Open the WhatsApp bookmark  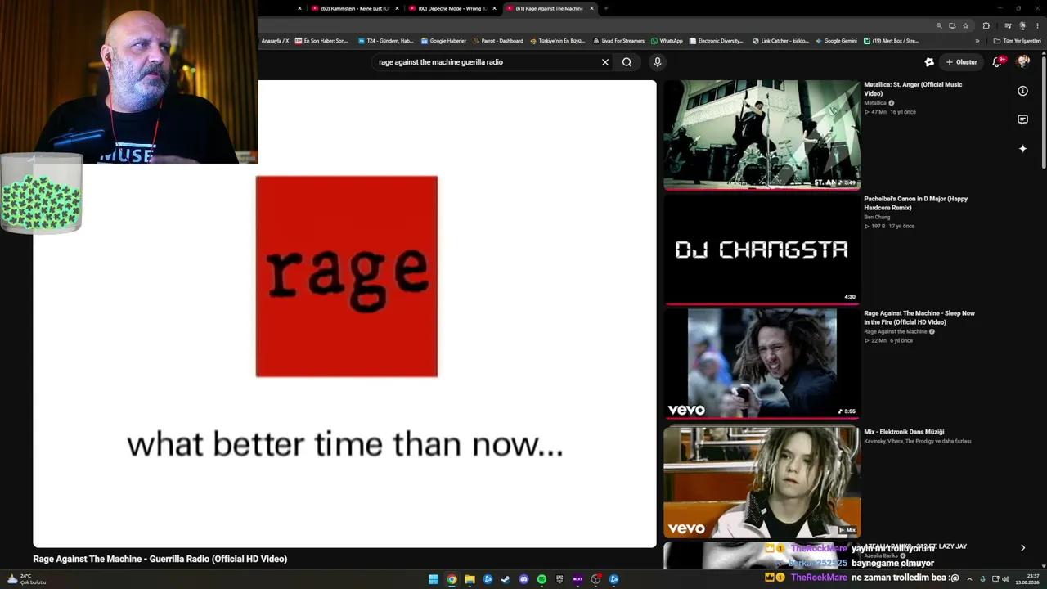tap(666, 41)
